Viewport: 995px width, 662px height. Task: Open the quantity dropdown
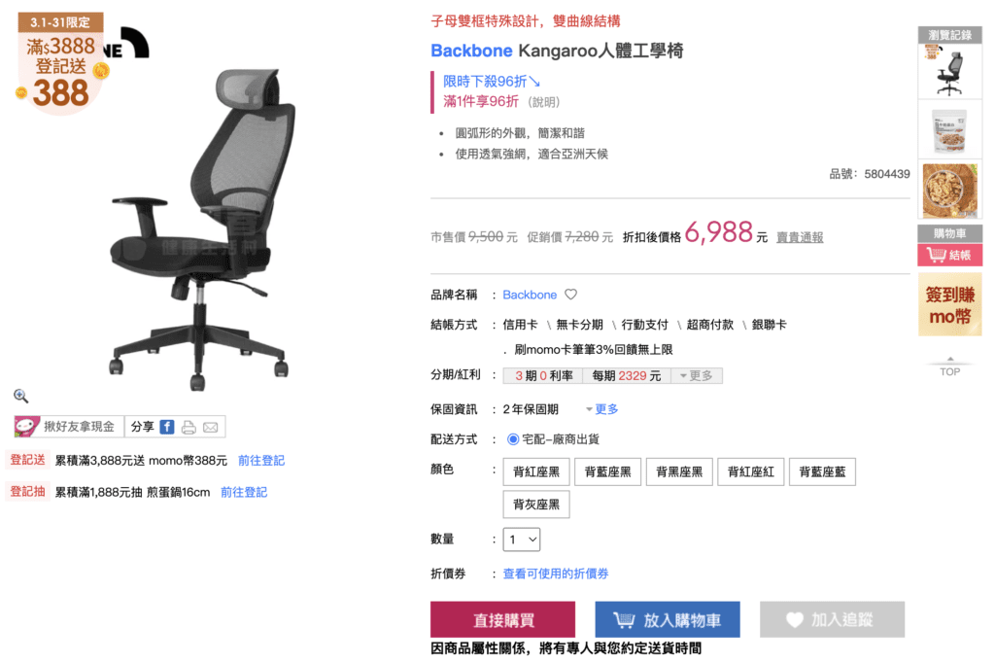click(522, 540)
